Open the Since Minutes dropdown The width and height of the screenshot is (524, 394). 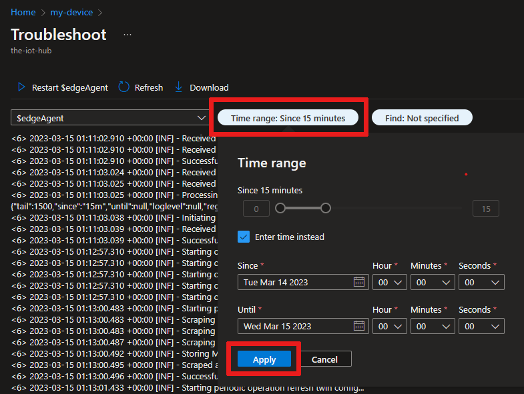point(432,282)
